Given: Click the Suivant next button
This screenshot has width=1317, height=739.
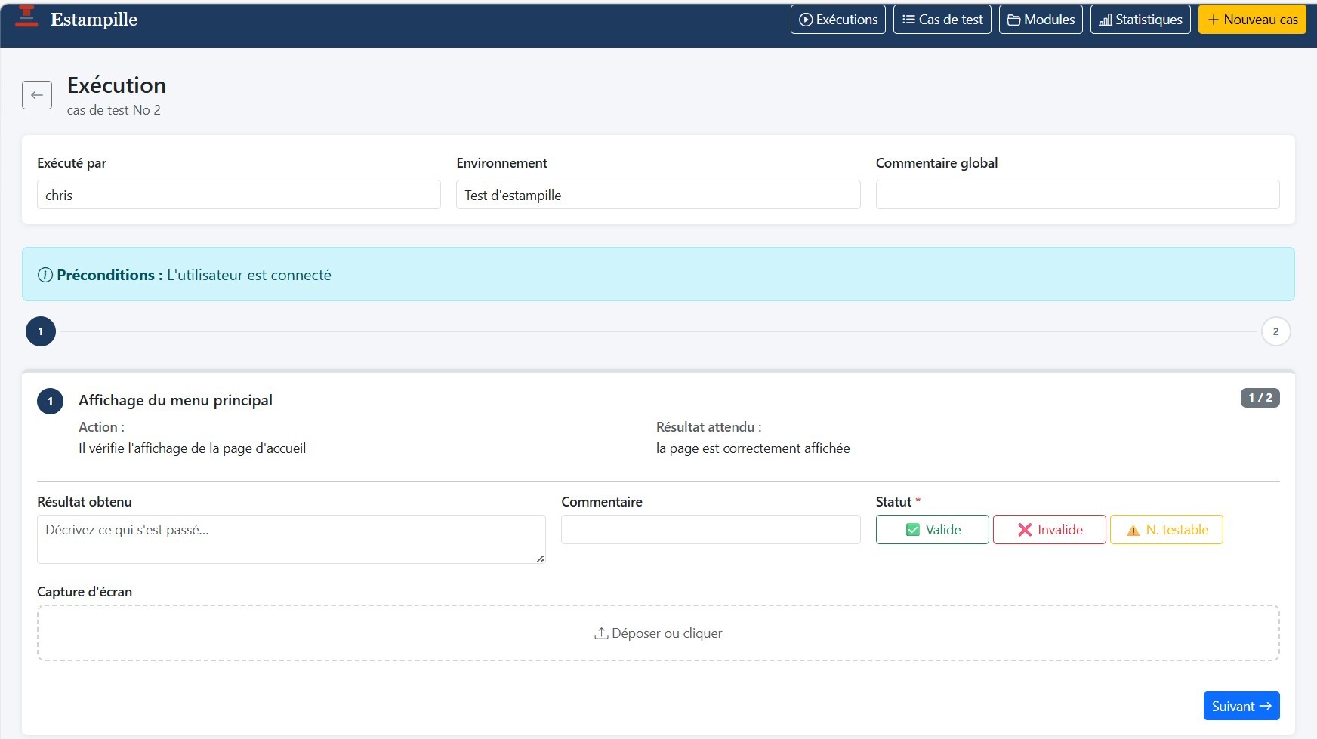Looking at the screenshot, I should click(x=1241, y=706).
